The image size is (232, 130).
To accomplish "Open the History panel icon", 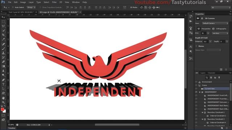I will (x=191, y=16).
